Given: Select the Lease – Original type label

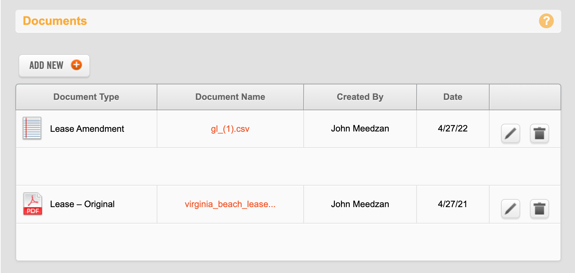Looking at the screenshot, I should [82, 204].
